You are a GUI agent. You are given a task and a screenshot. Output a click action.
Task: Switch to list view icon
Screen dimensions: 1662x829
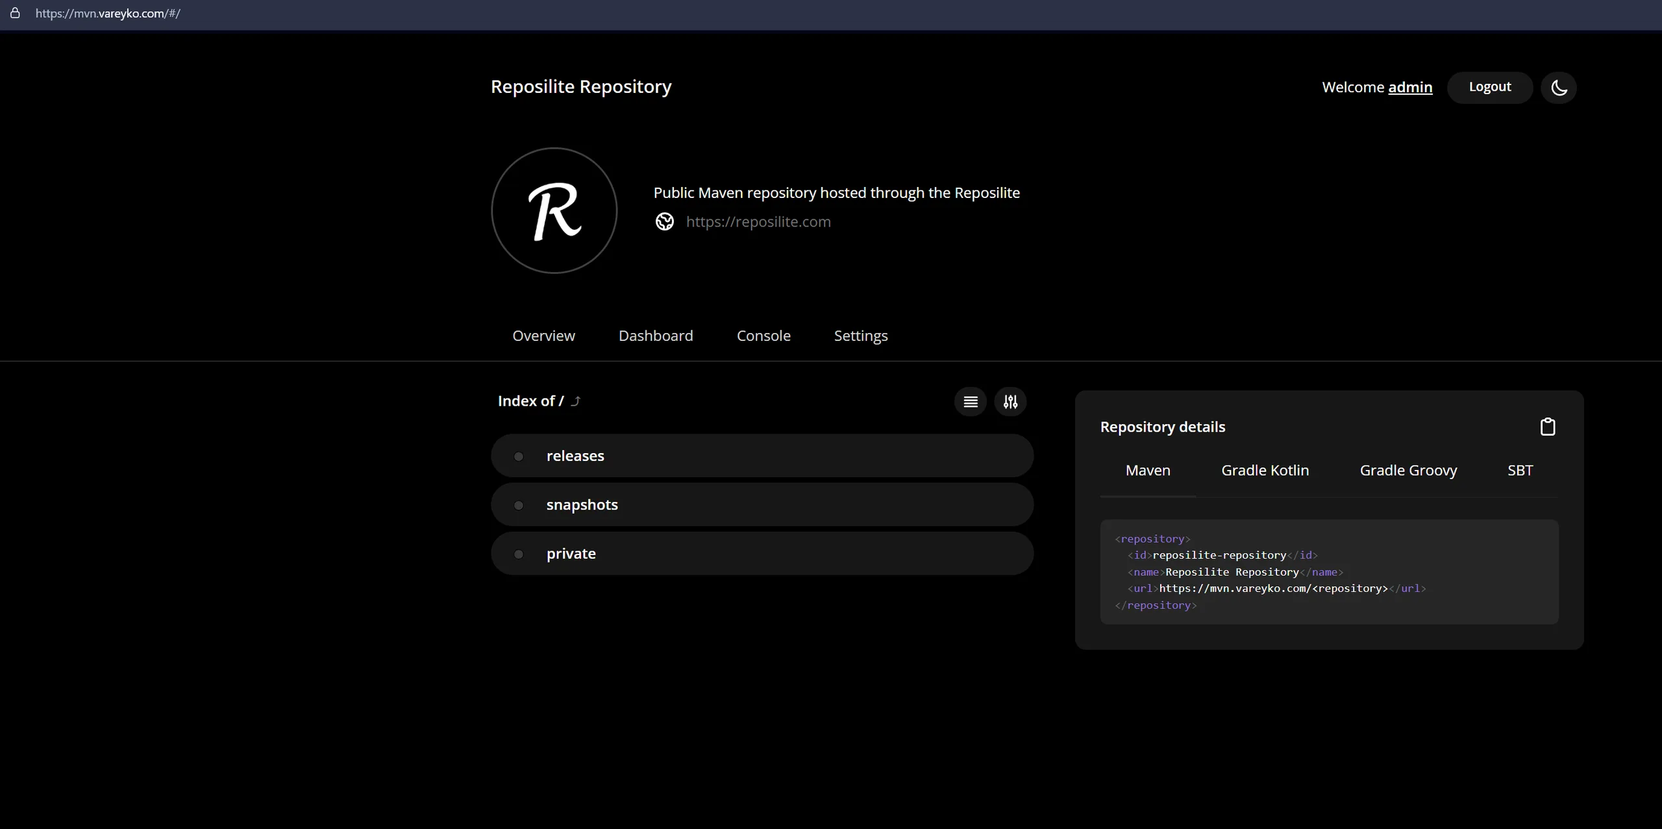[971, 402]
